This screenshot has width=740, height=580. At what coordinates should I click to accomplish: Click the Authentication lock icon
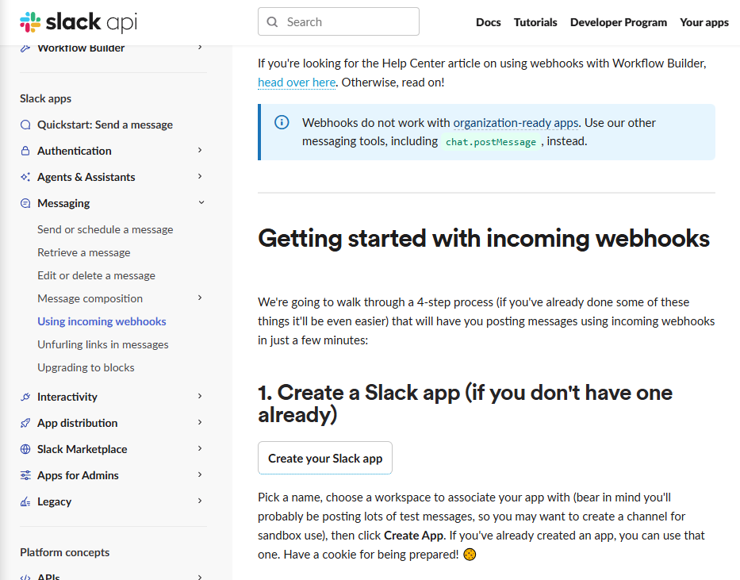click(x=25, y=151)
